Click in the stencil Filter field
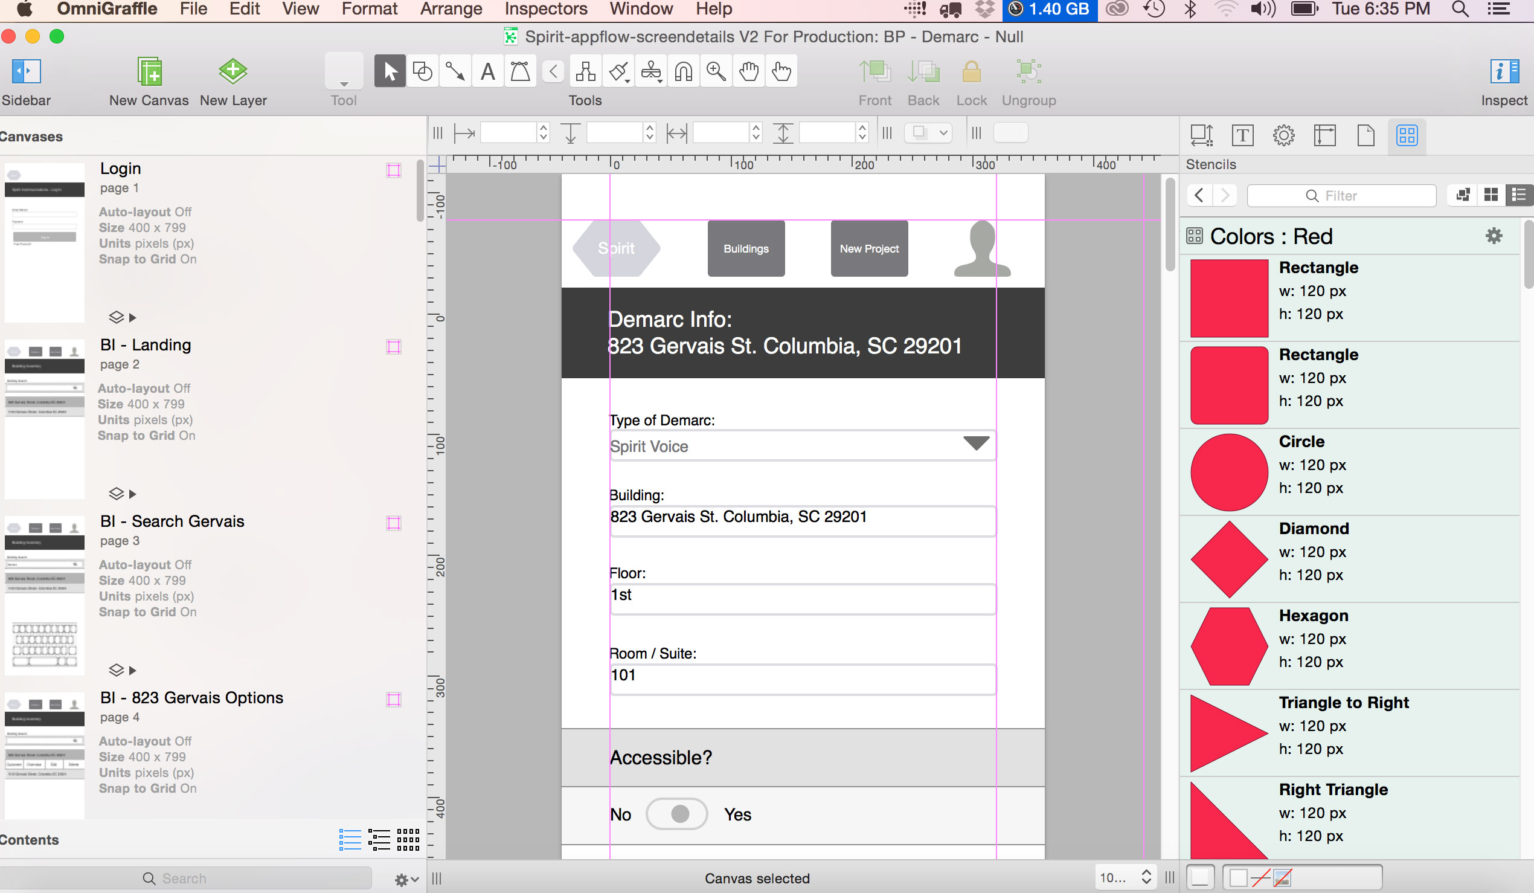The width and height of the screenshot is (1534, 893). click(x=1341, y=196)
